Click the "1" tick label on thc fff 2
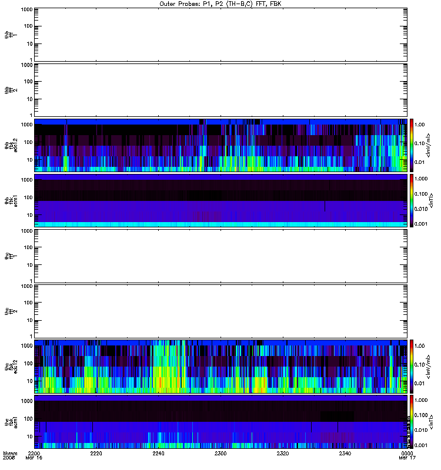The width and height of the screenshot is (441, 470). click(x=31, y=336)
